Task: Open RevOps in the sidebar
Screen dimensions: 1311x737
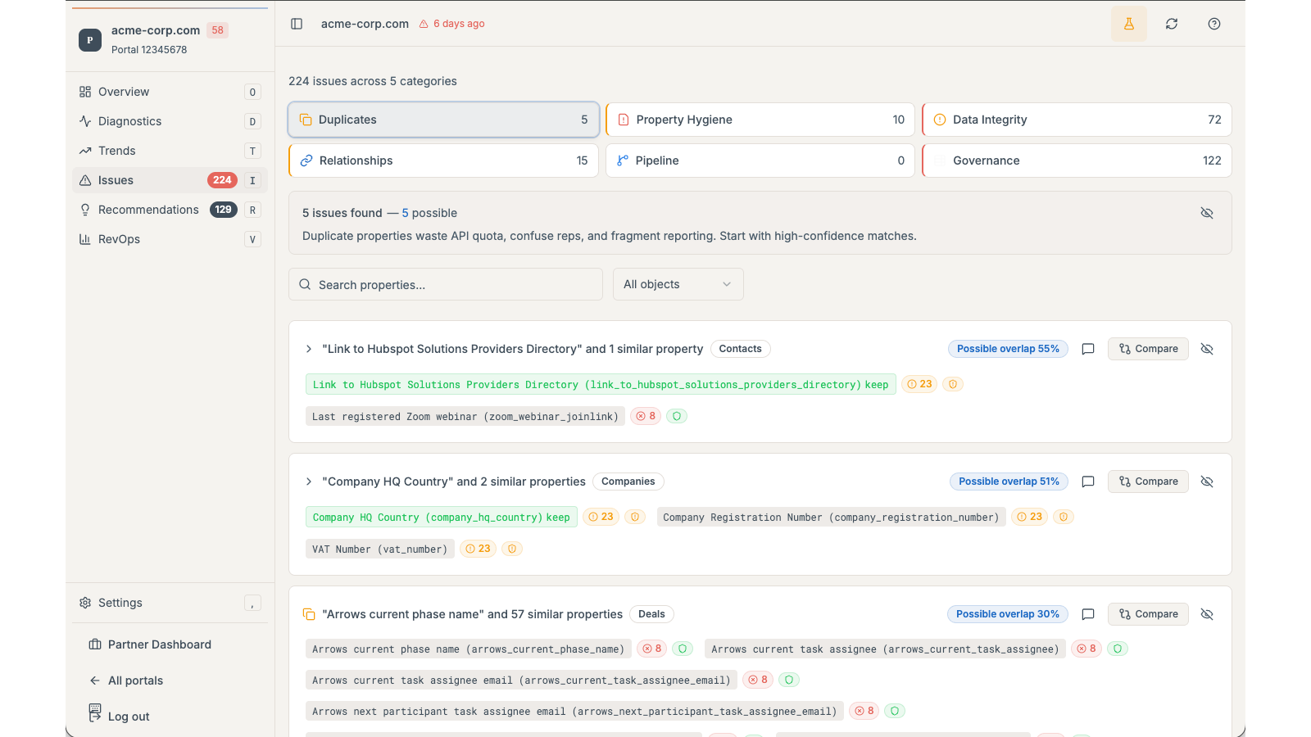Action: [170, 239]
